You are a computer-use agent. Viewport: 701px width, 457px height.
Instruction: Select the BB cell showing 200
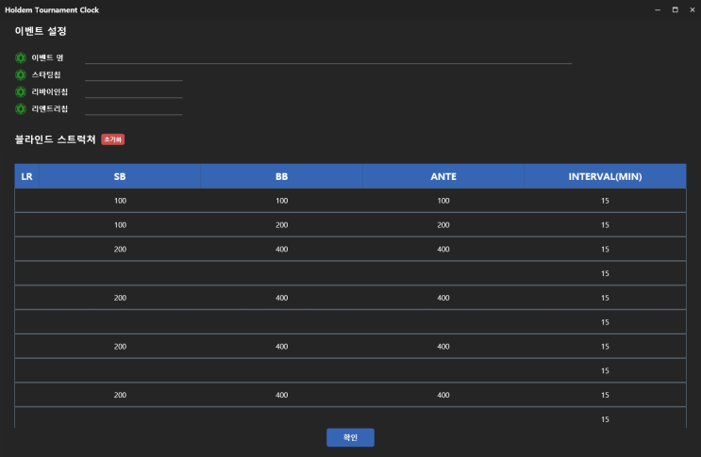(282, 225)
